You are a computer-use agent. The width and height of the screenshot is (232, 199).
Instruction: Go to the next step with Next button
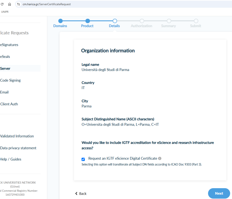(219, 193)
